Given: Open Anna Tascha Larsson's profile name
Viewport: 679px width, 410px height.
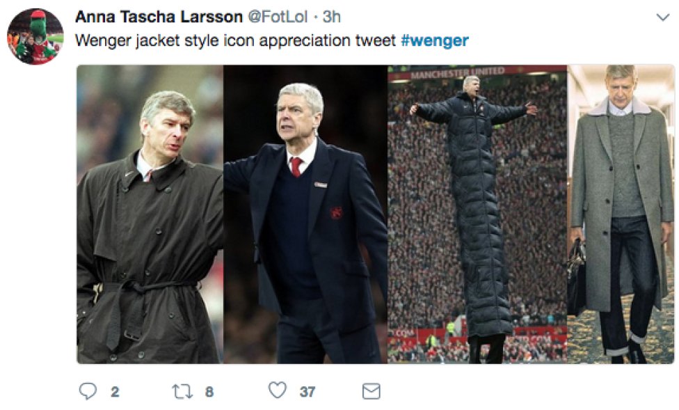Looking at the screenshot, I should 159,16.
